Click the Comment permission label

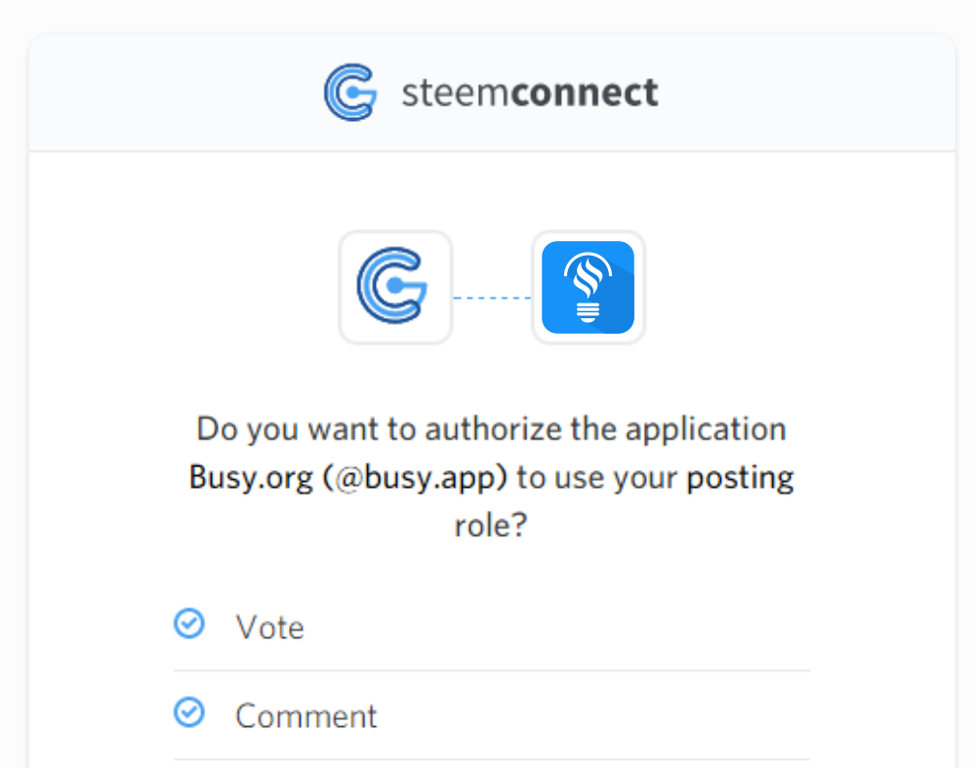(x=306, y=716)
